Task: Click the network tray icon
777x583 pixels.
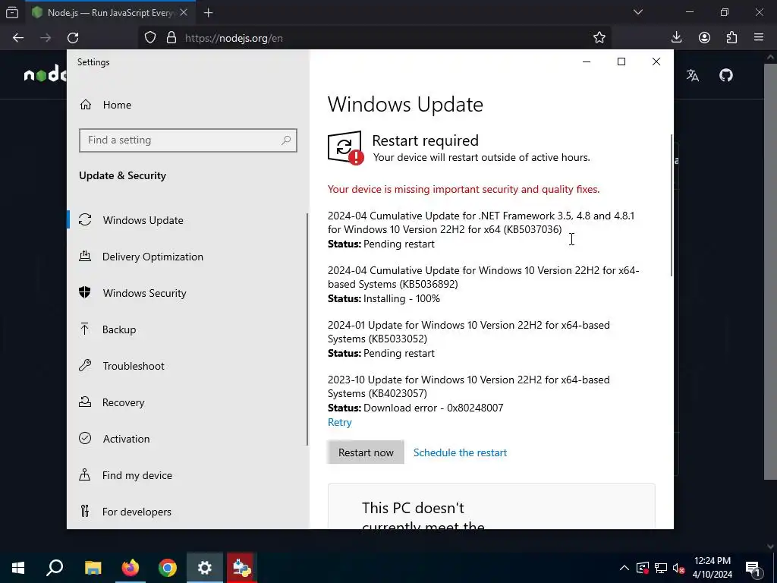Action: coord(661,568)
